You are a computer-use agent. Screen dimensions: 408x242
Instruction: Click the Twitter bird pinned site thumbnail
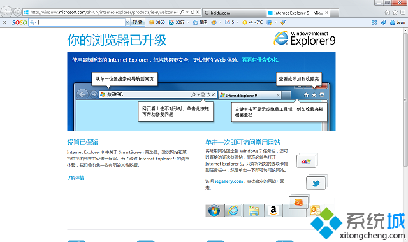coord(316,183)
